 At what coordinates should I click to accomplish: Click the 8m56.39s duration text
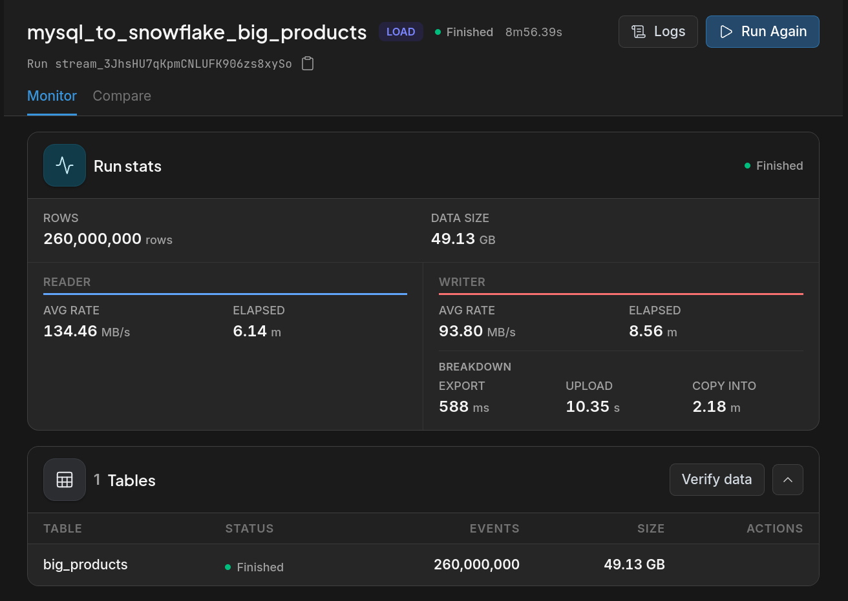pyautogui.click(x=534, y=32)
